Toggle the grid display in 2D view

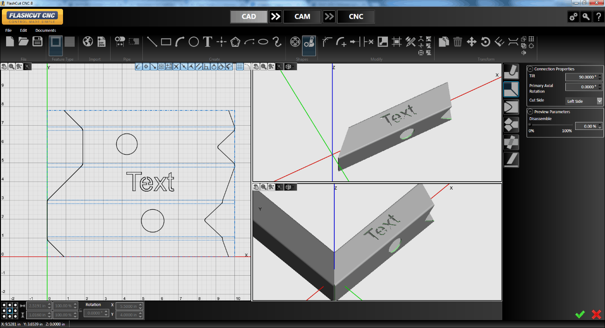click(239, 67)
